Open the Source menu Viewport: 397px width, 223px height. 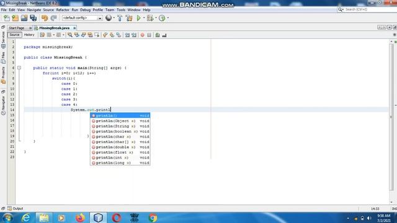pos(48,10)
